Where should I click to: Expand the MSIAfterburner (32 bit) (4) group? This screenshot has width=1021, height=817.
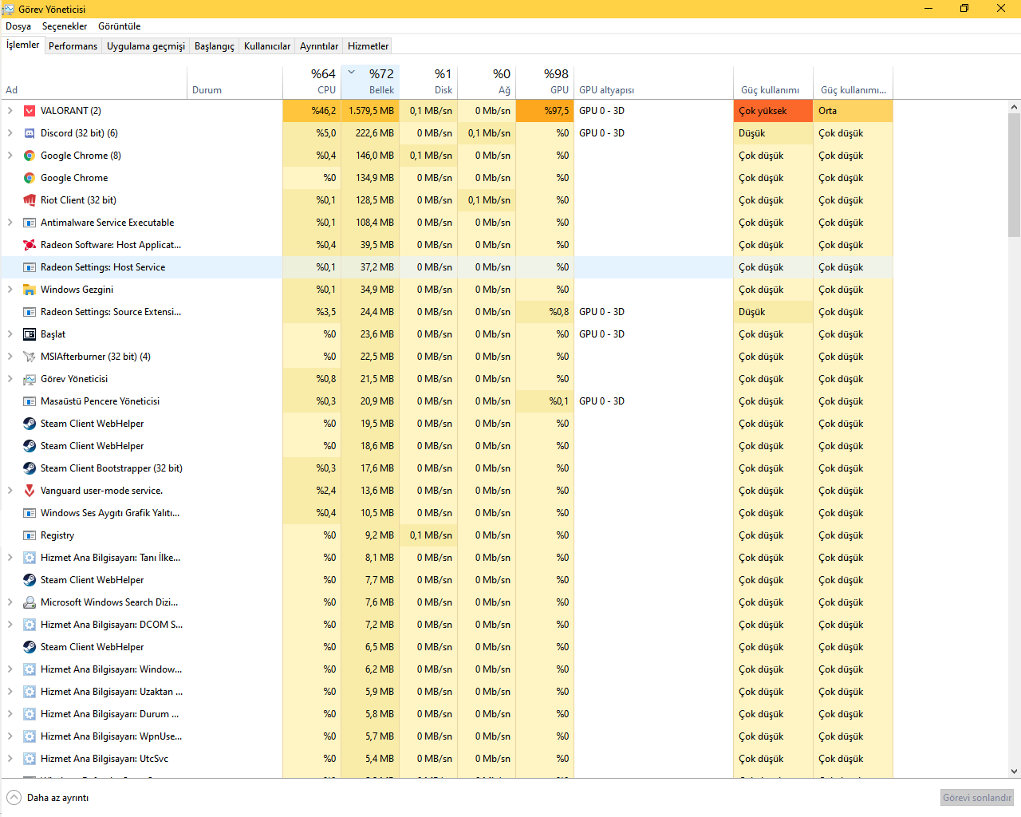tap(10, 357)
